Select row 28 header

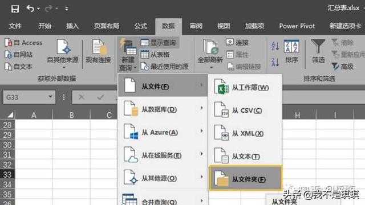tap(7, 125)
